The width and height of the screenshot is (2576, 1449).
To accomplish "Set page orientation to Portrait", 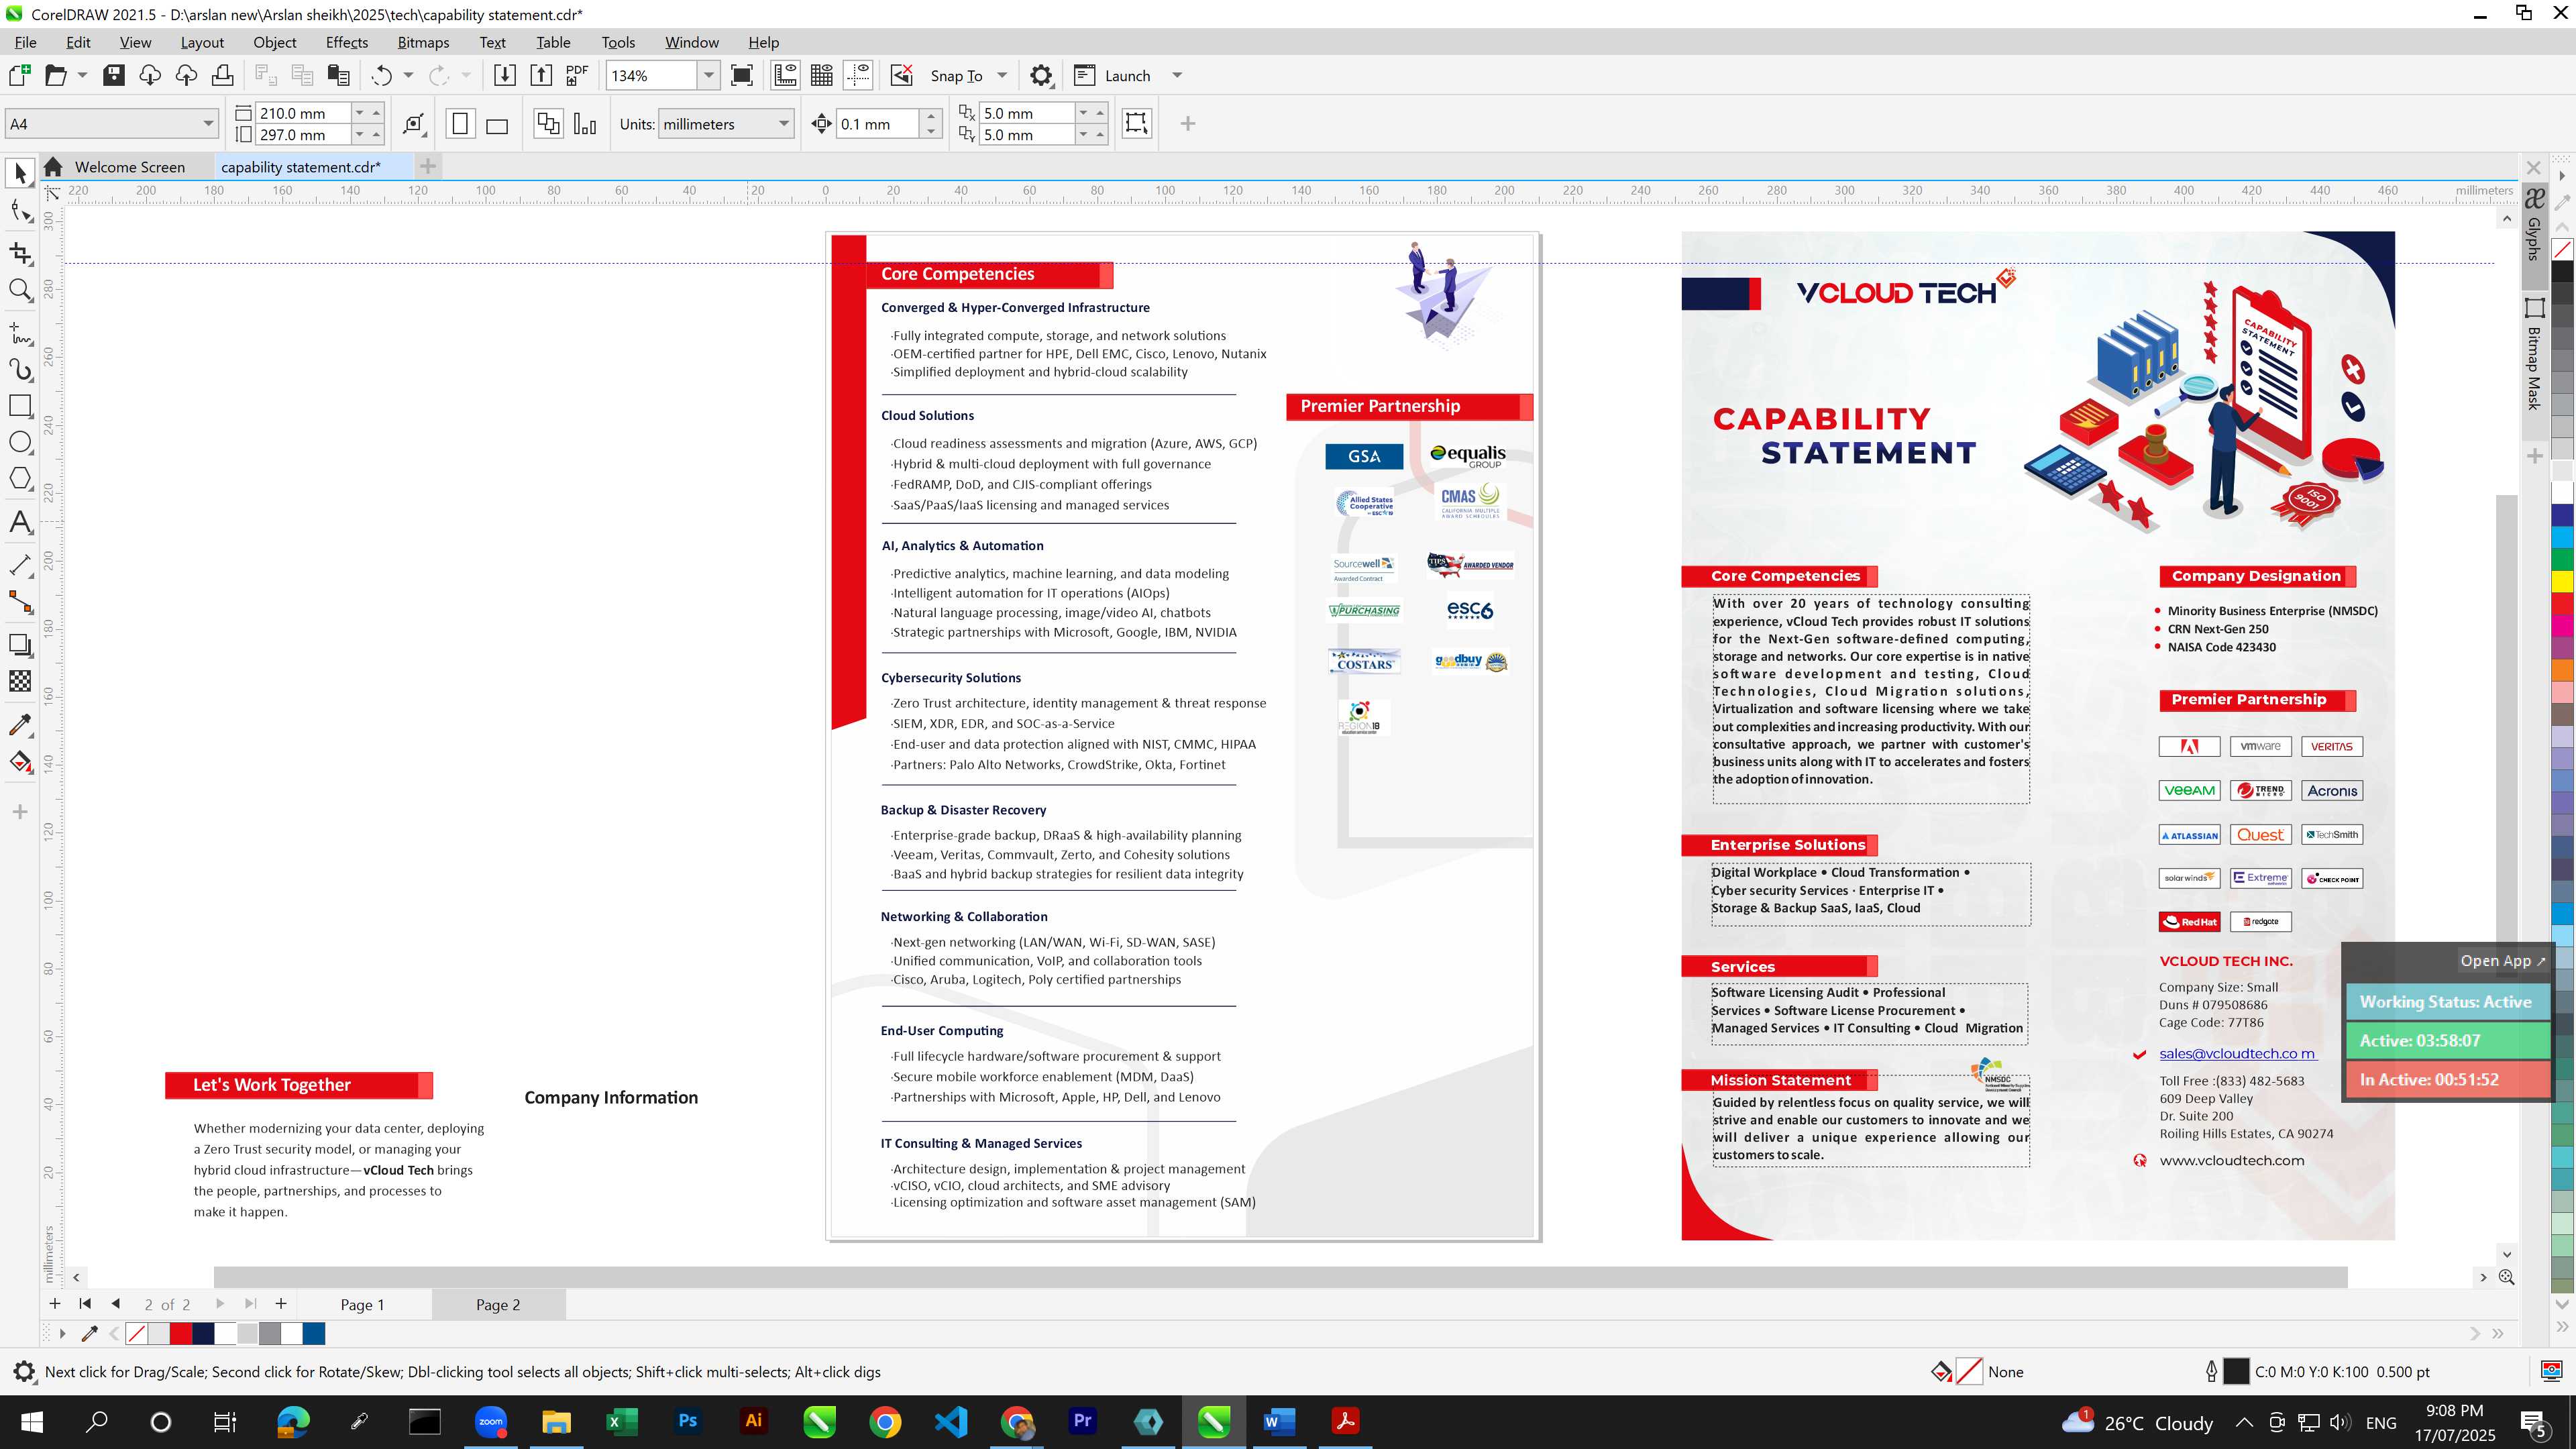I will tap(460, 124).
